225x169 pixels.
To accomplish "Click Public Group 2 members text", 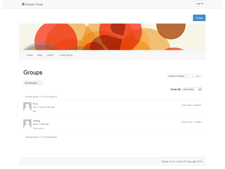I will (x=191, y=105).
